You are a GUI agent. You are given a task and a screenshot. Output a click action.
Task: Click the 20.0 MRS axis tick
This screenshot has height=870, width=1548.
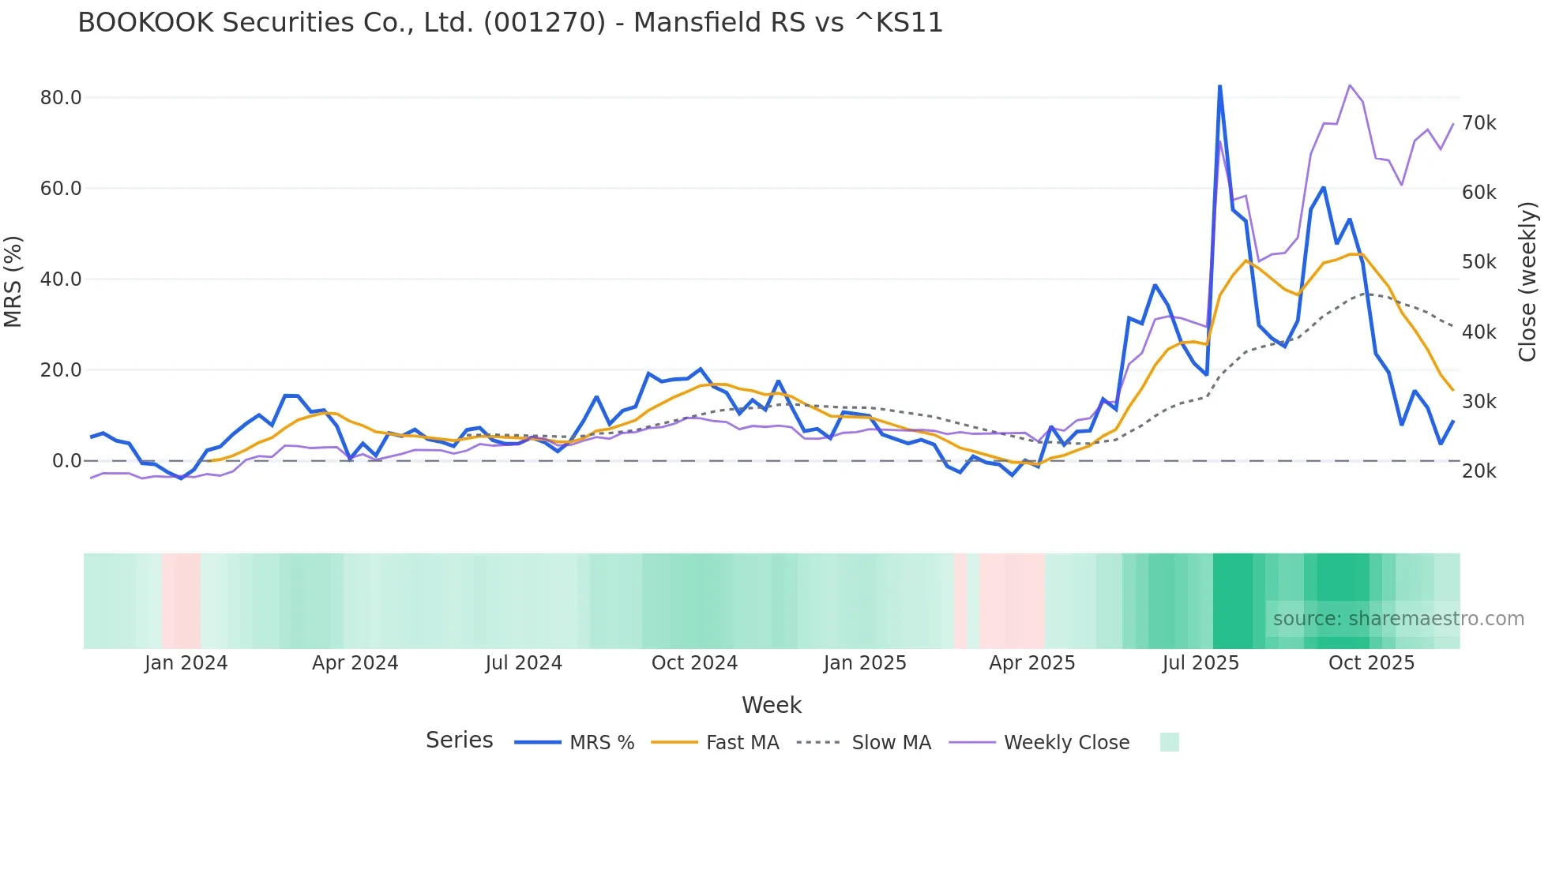[61, 370]
